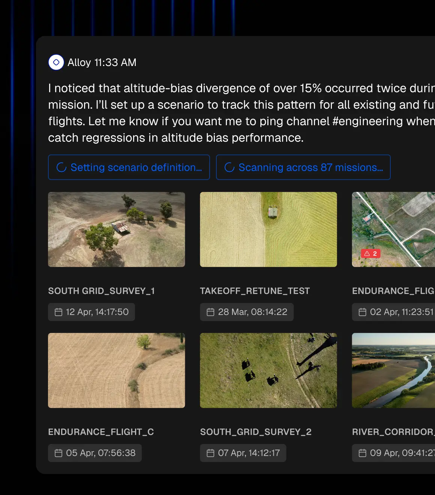Click the Alloy avatar icon
Viewport: 435px width, 495px height.
coord(56,62)
